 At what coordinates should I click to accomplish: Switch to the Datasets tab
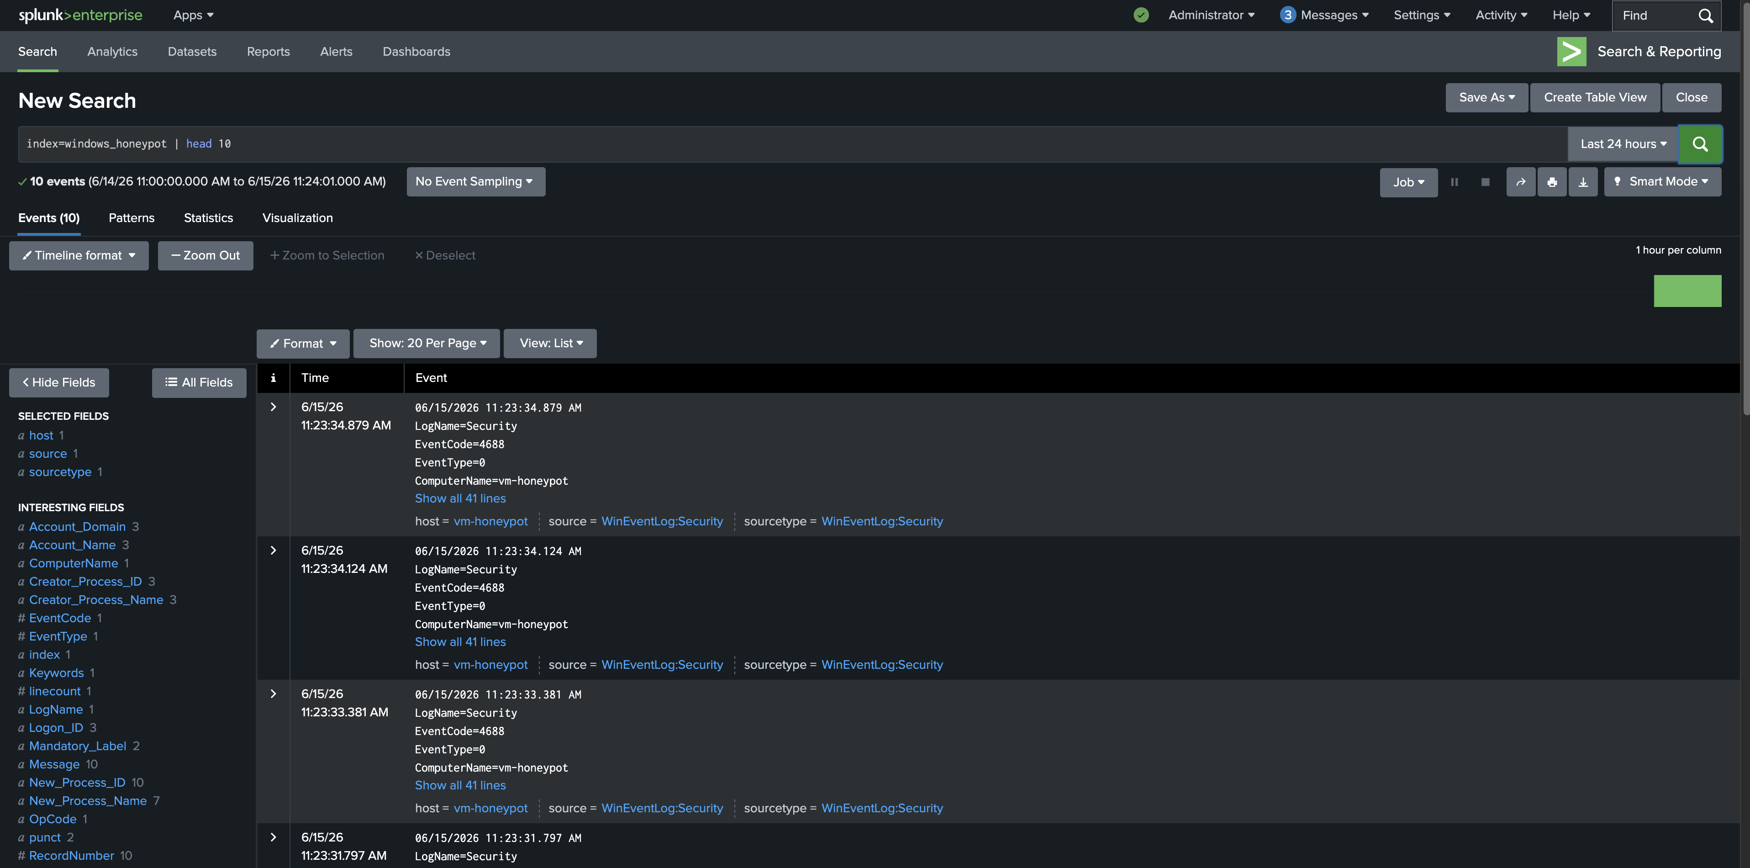click(192, 52)
